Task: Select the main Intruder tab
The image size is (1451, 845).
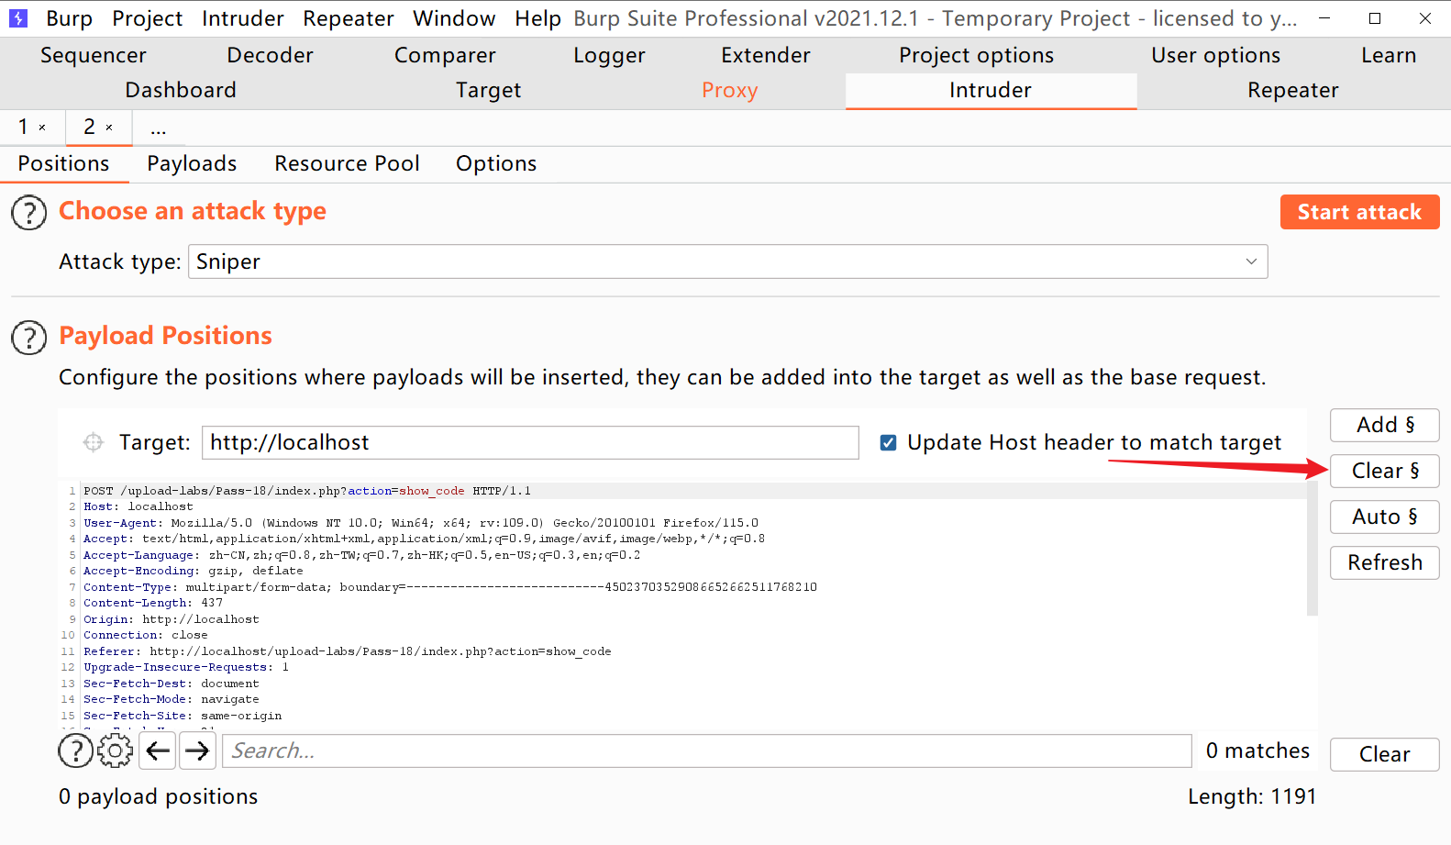Action: point(991,90)
